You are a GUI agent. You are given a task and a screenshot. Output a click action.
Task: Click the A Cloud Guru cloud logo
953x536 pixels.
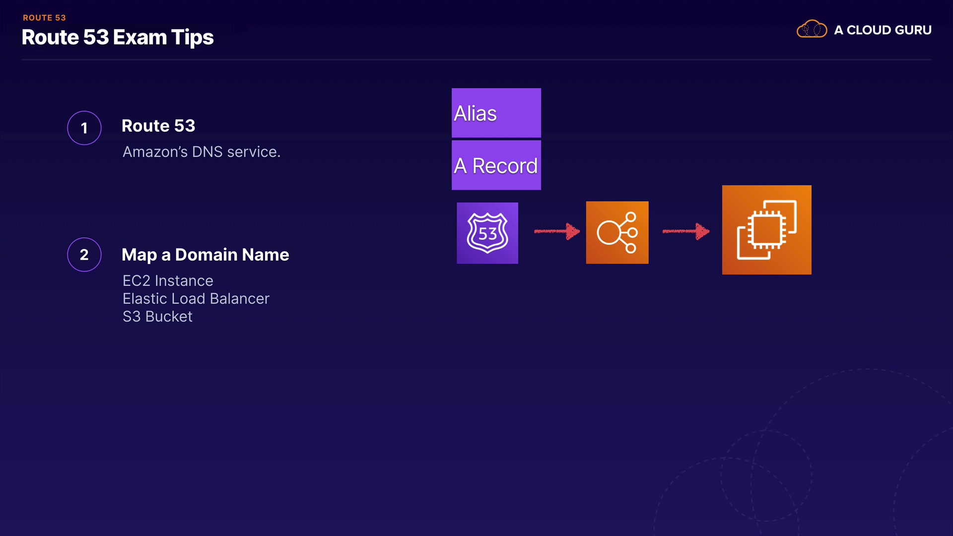[x=812, y=29]
